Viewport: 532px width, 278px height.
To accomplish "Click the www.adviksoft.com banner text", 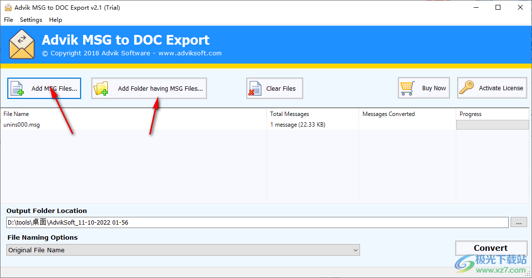I will tap(190, 53).
